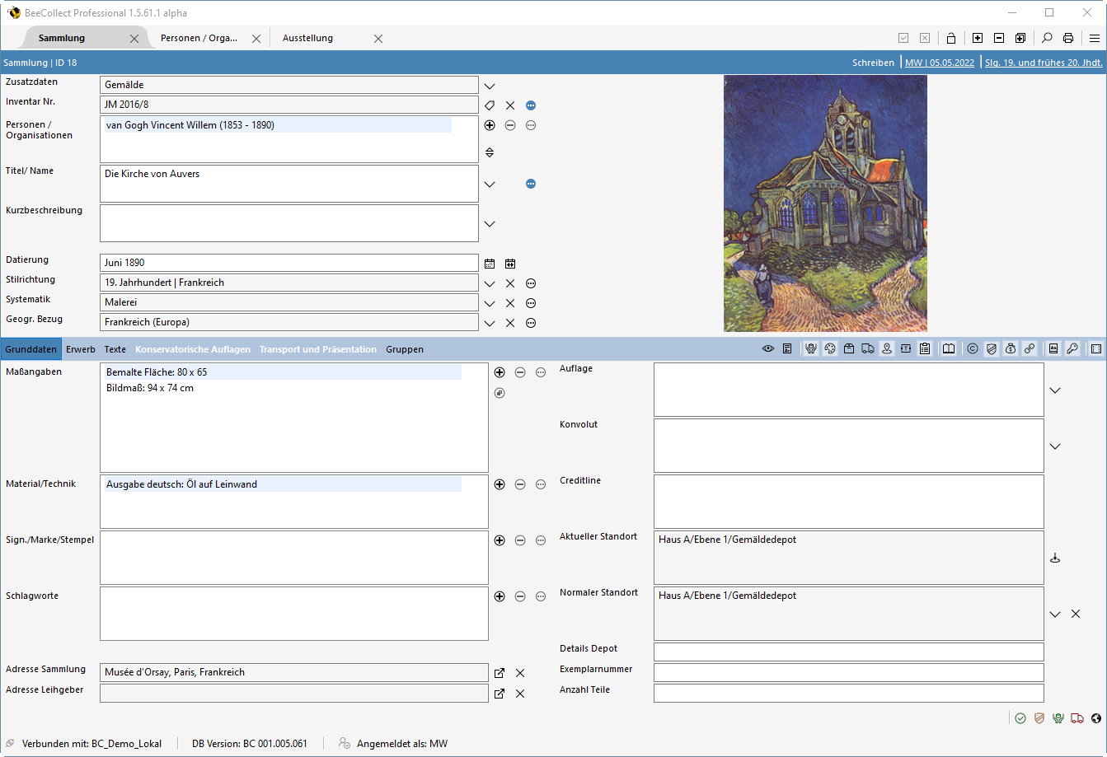Click the orange shield status icon
This screenshot has height=757, width=1107.
point(1039,718)
